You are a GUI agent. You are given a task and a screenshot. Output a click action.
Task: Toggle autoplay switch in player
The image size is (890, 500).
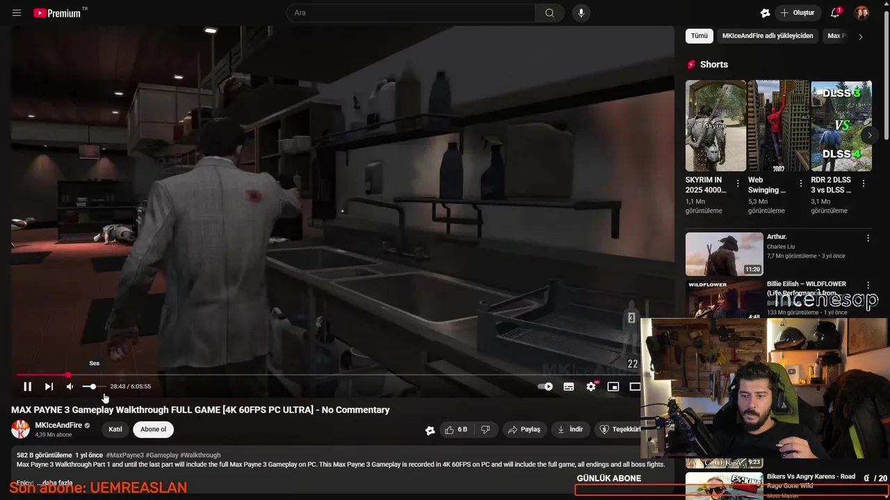[546, 387]
